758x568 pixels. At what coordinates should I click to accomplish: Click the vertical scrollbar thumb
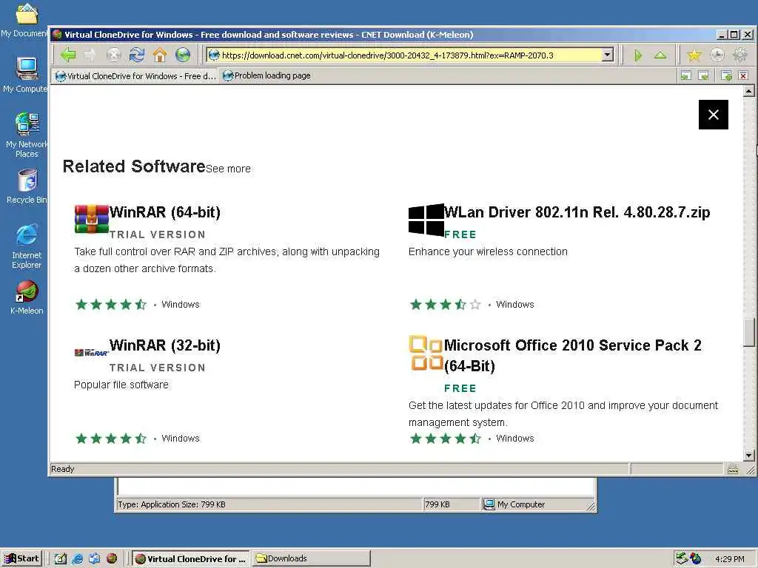749,332
